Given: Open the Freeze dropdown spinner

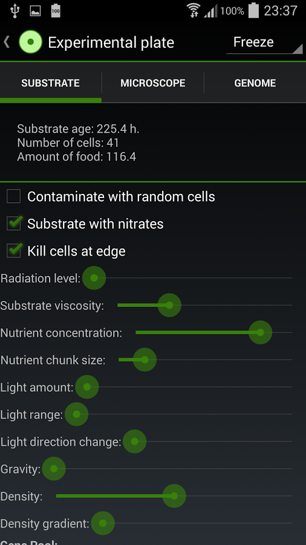Looking at the screenshot, I should pyautogui.click(x=264, y=43).
